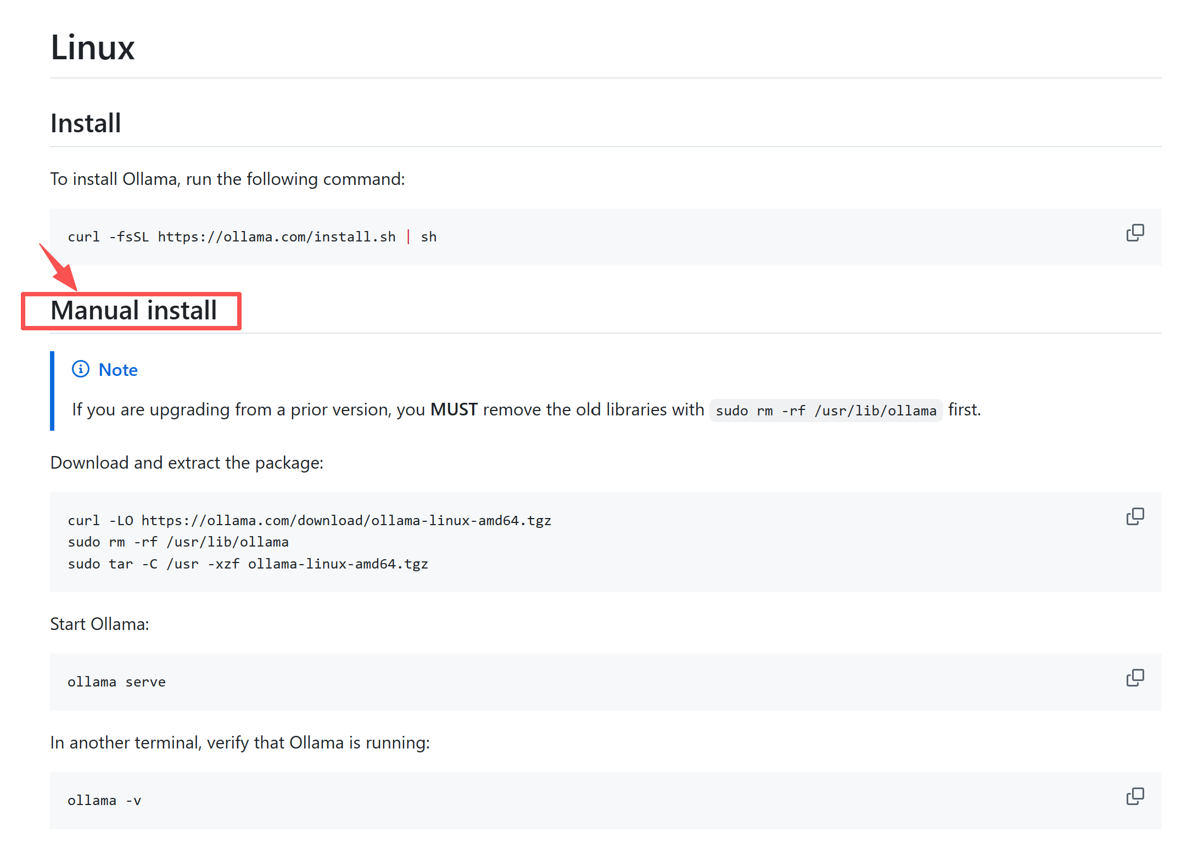
Task: Copy the 'ollama serve' command
Action: (1135, 678)
